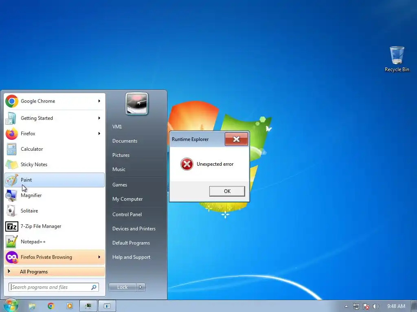Image resolution: width=417 pixels, height=312 pixels.
Task: Start Solitaire from its cards icon
Action: point(11,211)
